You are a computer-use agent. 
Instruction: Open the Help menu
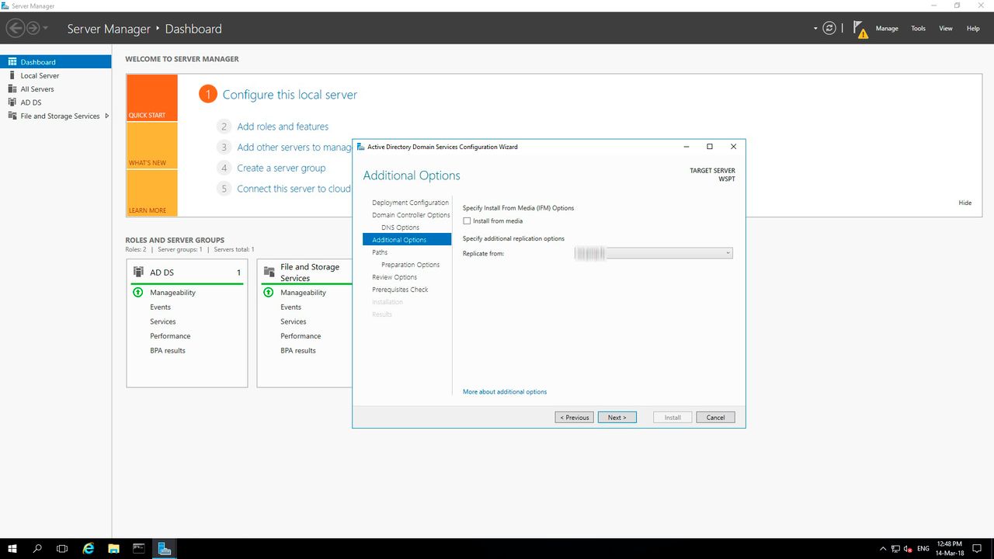point(973,29)
